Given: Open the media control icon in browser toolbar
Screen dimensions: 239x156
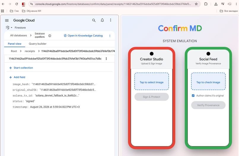Looking at the screenshot, I should tap(223, 4).
